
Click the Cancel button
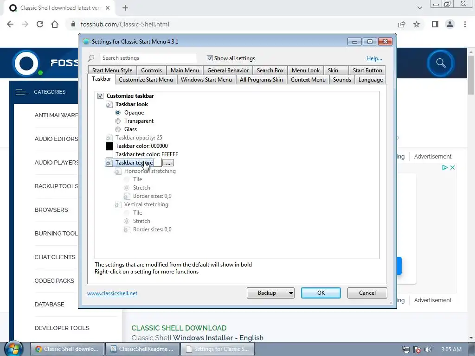click(367, 293)
